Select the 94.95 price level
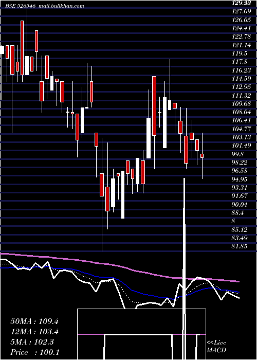Image resolution: width=257 pixels, height=360 pixels. click(240, 179)
